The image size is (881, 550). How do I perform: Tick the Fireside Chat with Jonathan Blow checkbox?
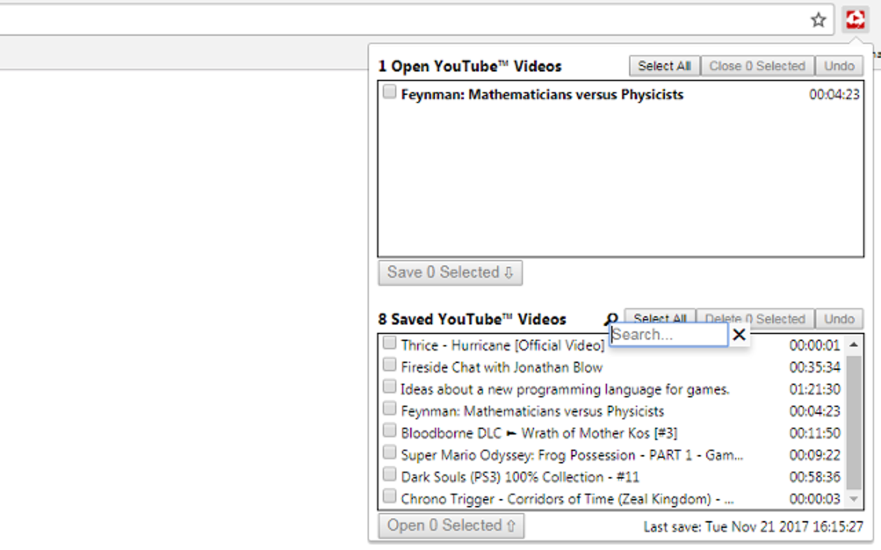390,365
